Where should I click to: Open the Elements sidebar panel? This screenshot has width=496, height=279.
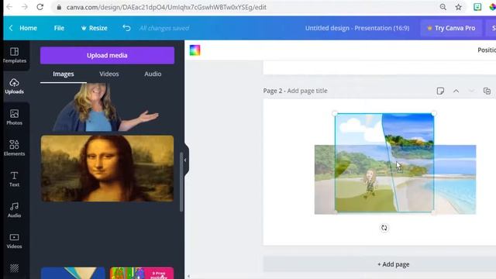point(14,148)
